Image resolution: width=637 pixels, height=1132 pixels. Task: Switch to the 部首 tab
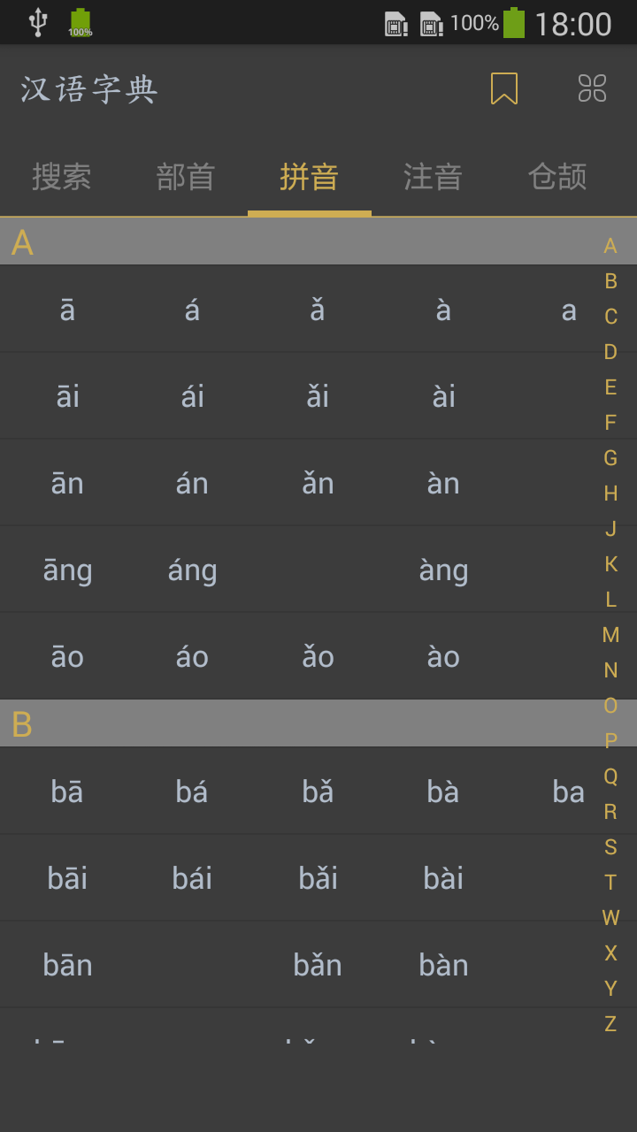[x=186, y=177]
